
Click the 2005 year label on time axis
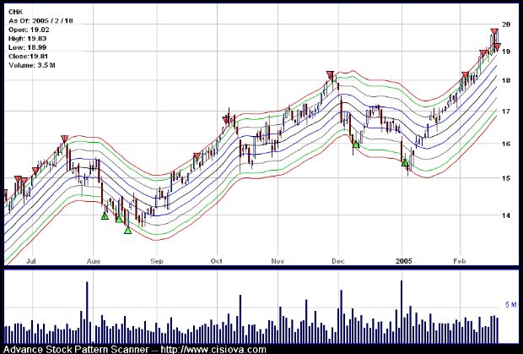(403, 261)
